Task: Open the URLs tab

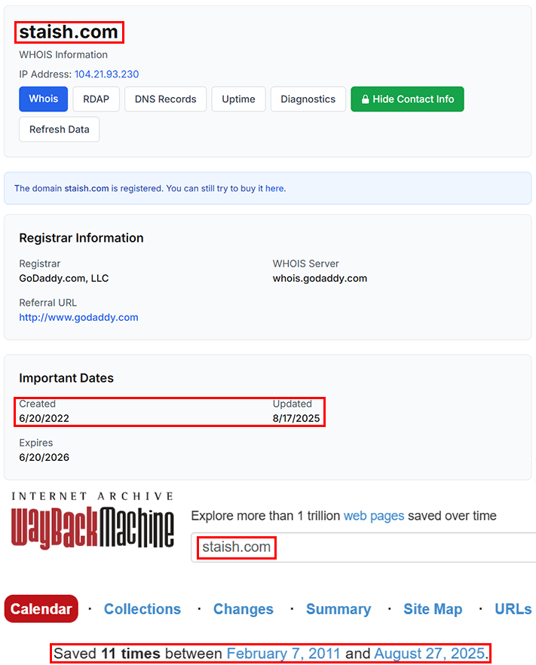Action: [x=513, y=609]
